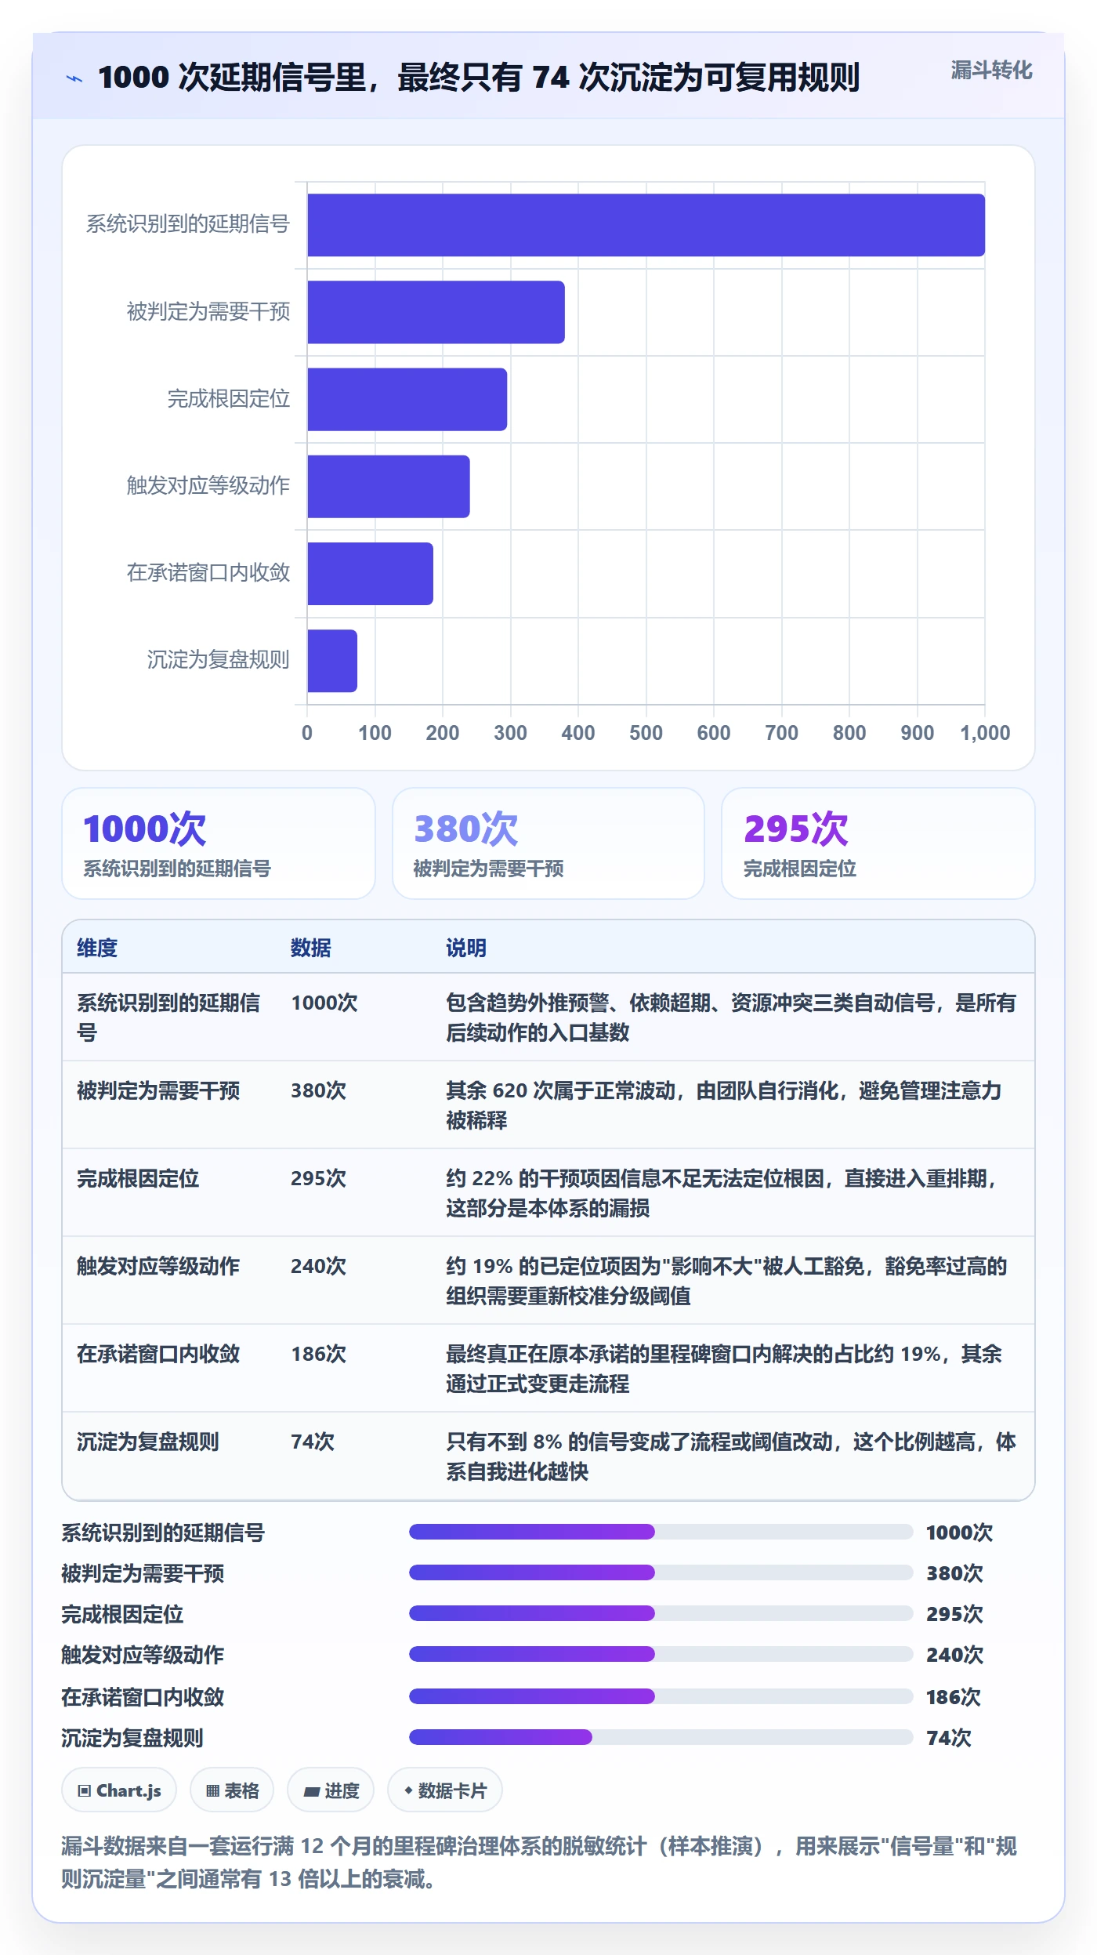1097x1955 pixels.
Task: Click the 295次 stat card
Action: click(878, 843)
